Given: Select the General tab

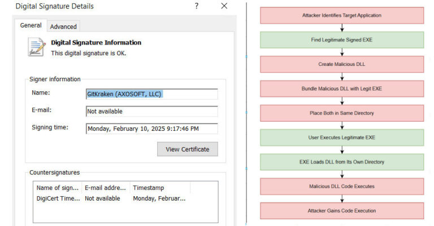Looking at the screenshot, I should pos(31,25).
